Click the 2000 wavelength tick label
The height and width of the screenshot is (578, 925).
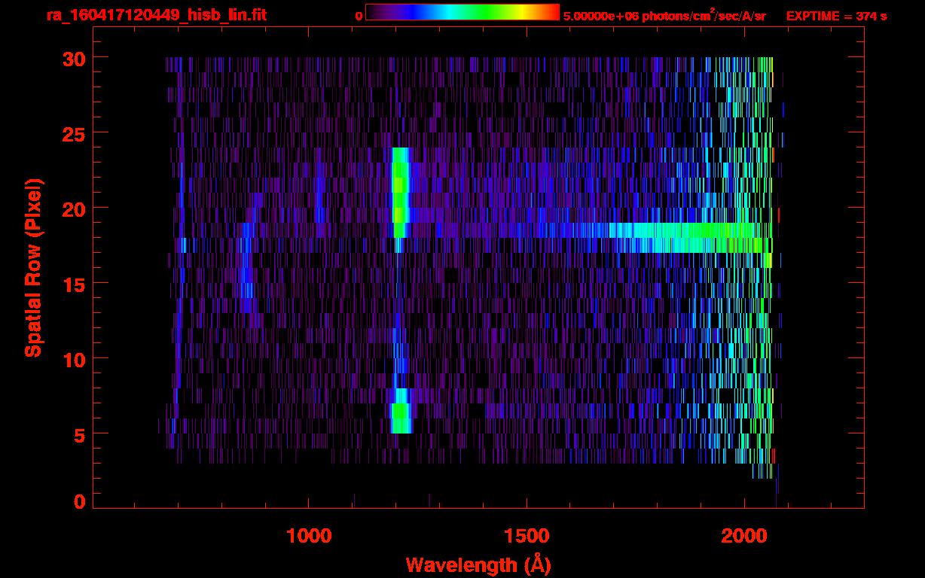744,536
